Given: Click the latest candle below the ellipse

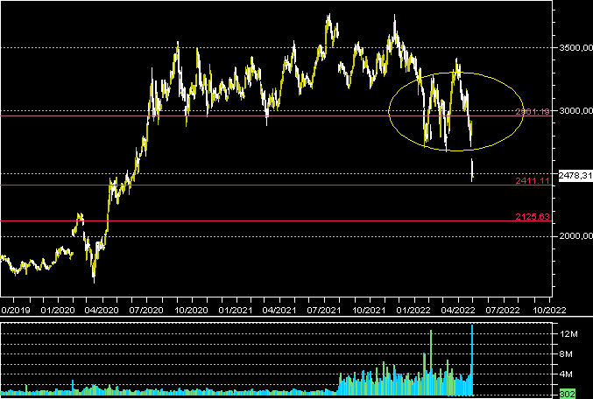Looking at the screenshot, I should pos(473,170).
